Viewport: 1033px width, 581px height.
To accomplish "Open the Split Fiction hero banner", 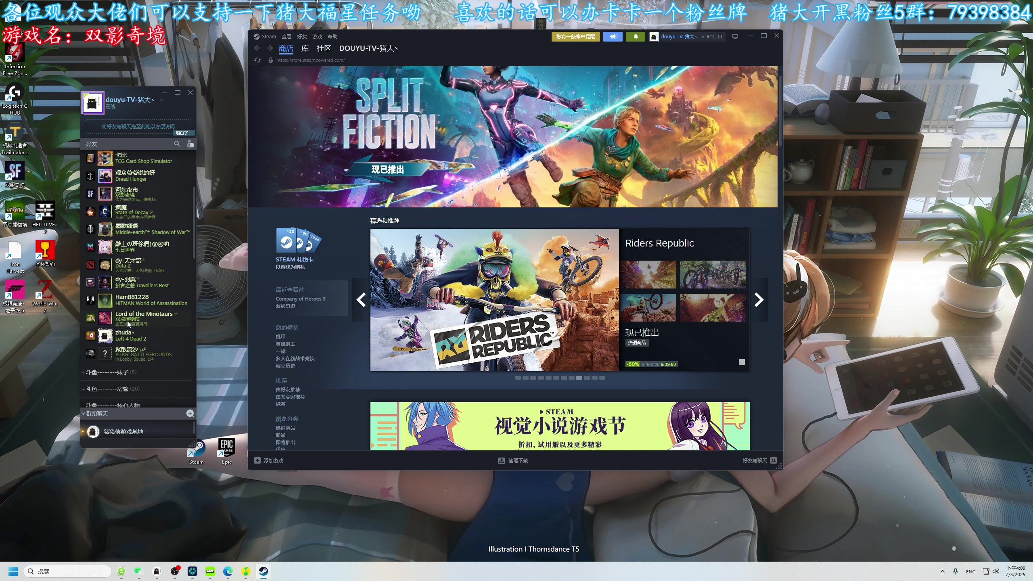I will pos(512,137).
